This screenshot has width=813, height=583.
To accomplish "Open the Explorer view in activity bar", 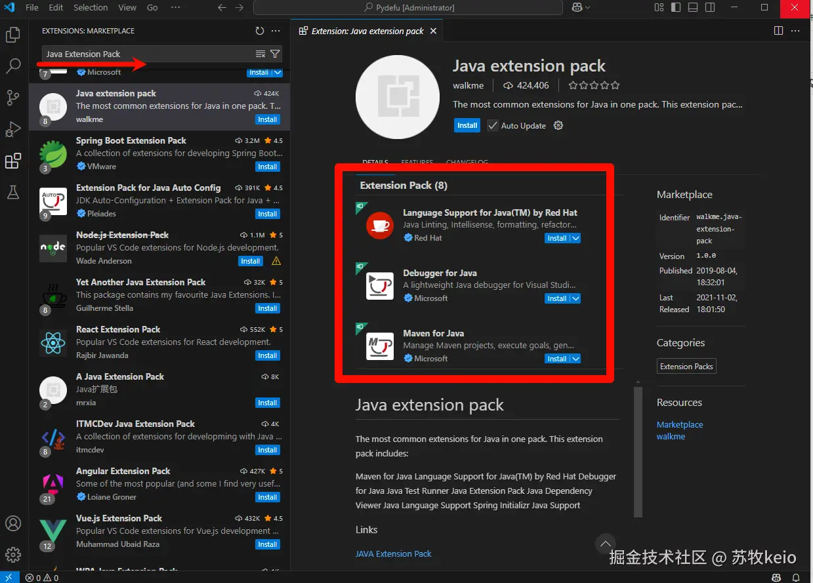I will tap(13, 35).
